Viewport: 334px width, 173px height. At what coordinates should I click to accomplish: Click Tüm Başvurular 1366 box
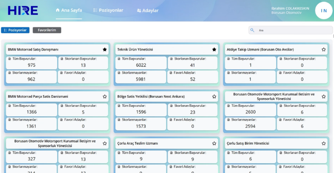point(32,110)
